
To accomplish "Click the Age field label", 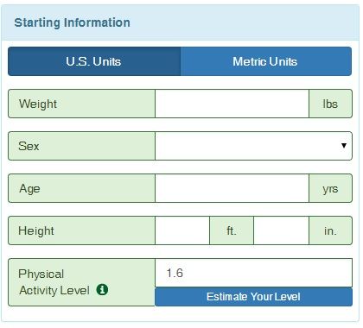I will pyautogui.click(x=29, y=189).
